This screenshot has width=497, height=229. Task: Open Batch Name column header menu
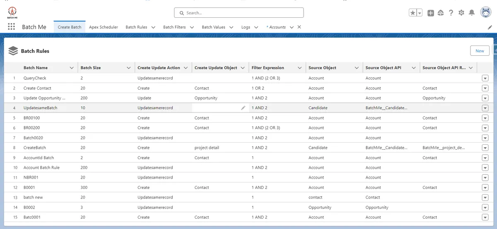(x=72, y=68)
